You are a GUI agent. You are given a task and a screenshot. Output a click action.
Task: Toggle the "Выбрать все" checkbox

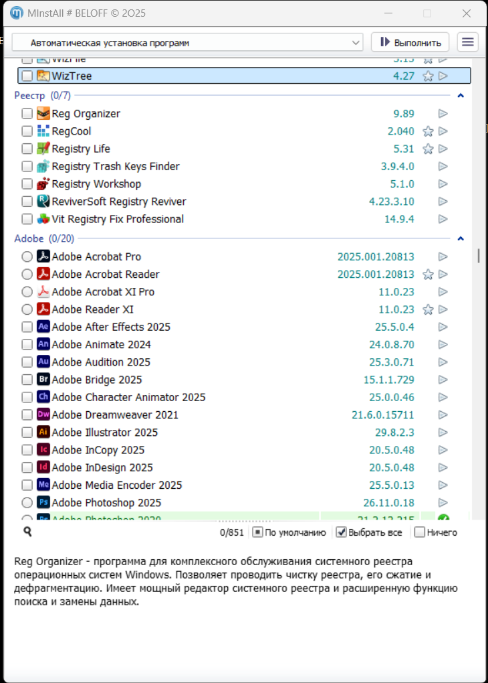pos(341,532)
